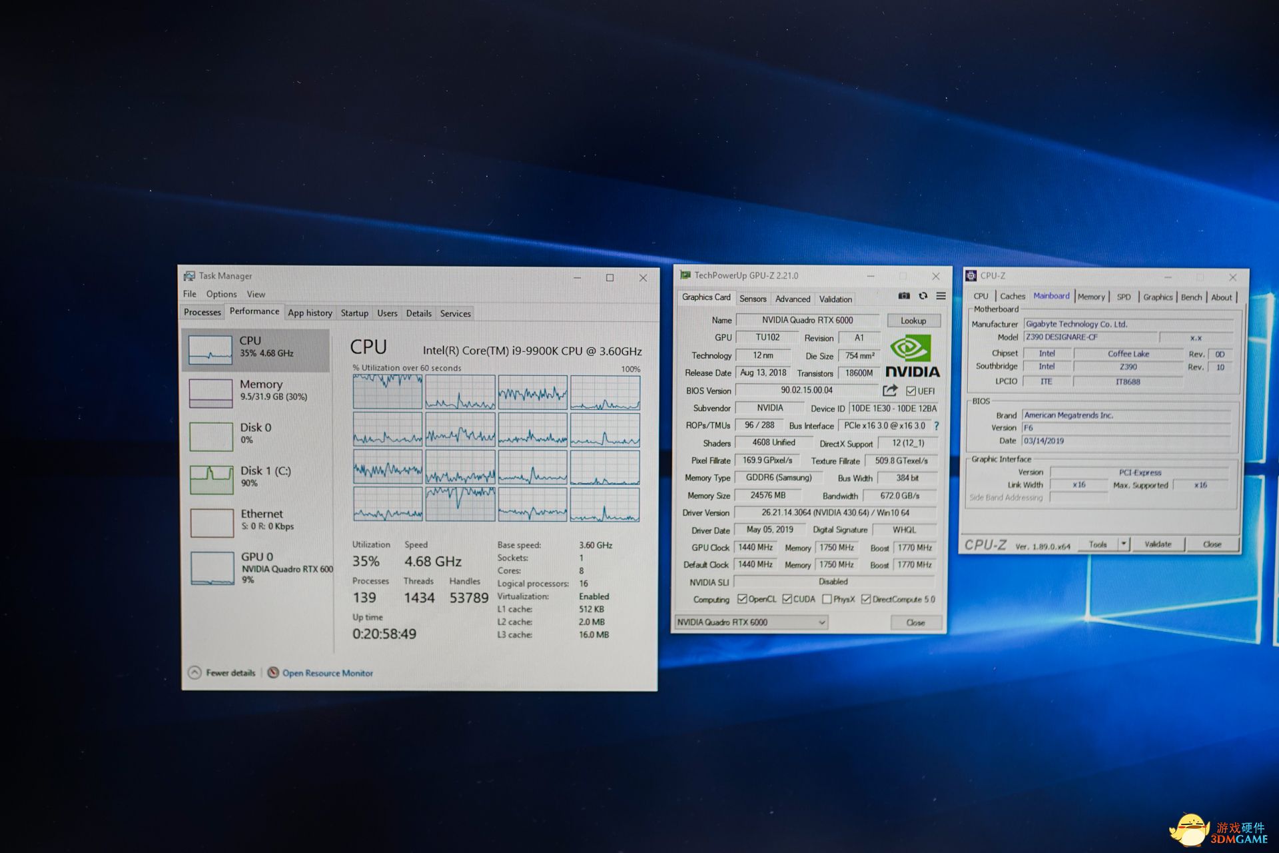Screen dimensions: 1279x853
Task: Click the Bus Interface question mark
Action: click(x=936, y=425)
